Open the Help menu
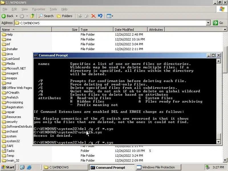Image resolution: width=228 pixels, height=171 pixels. 64,9
